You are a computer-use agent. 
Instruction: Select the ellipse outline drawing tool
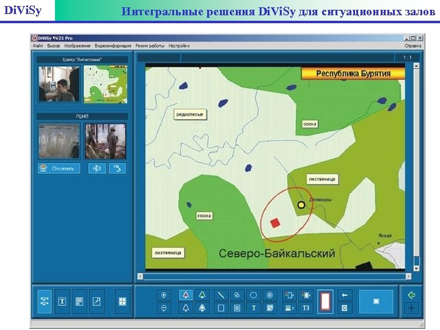click(x=254, y=295)
